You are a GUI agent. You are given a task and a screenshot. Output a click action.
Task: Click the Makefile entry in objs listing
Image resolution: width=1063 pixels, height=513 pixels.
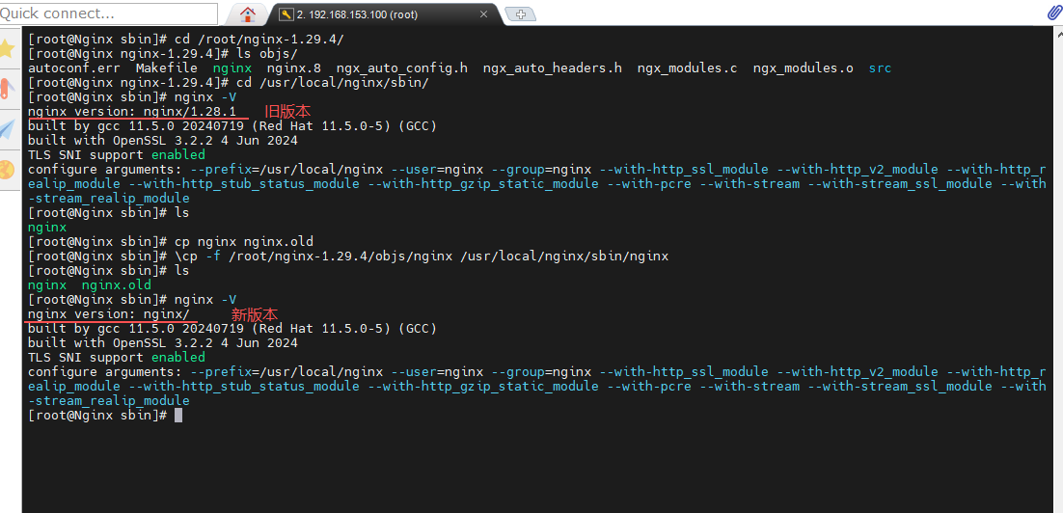click(167, 67)
